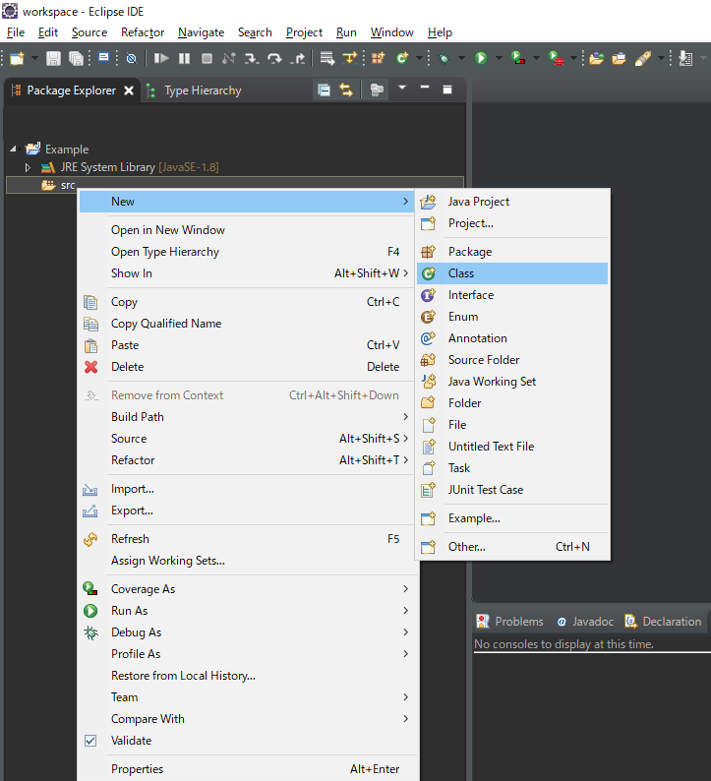Click the Debug bug toolbar icon

pyautogui.click(x=444, y=58)
